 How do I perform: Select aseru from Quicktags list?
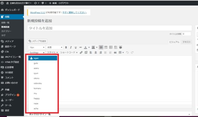tap(43, 68)
